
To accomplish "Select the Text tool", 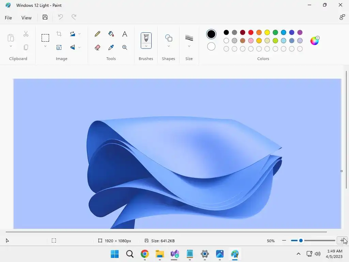I will coord(125,34).
